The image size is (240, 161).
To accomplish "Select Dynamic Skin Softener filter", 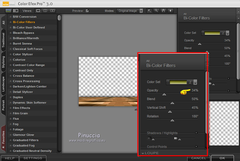I will point(29,102).
